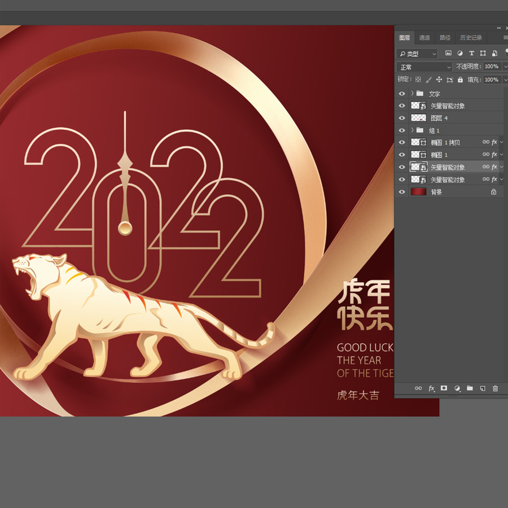This screenshot has width=508, height=508.
Task: Open the 正常 blend mode dropdown
Action: pyautogui.click(x=424, y=67)
